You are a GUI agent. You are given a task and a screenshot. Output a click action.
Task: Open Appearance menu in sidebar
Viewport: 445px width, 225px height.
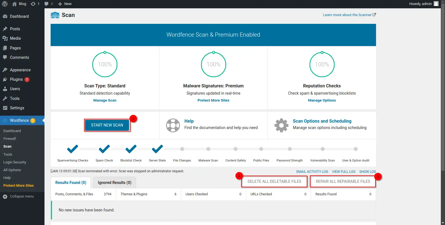point(20,70)
